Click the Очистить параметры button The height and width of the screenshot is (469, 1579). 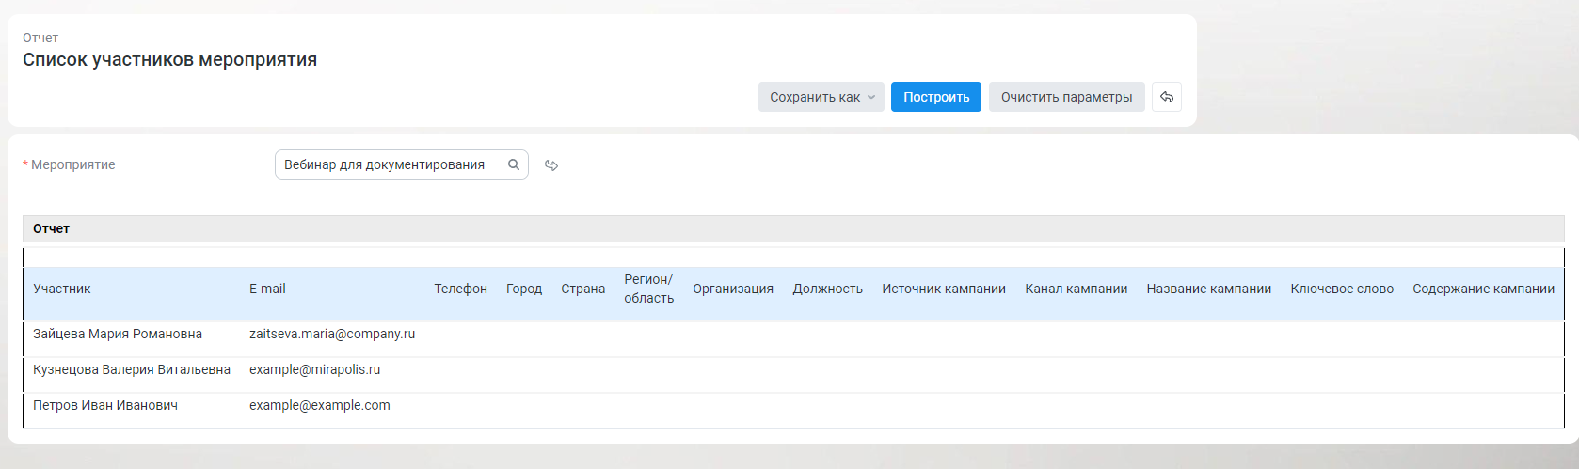click(1067, 97)
